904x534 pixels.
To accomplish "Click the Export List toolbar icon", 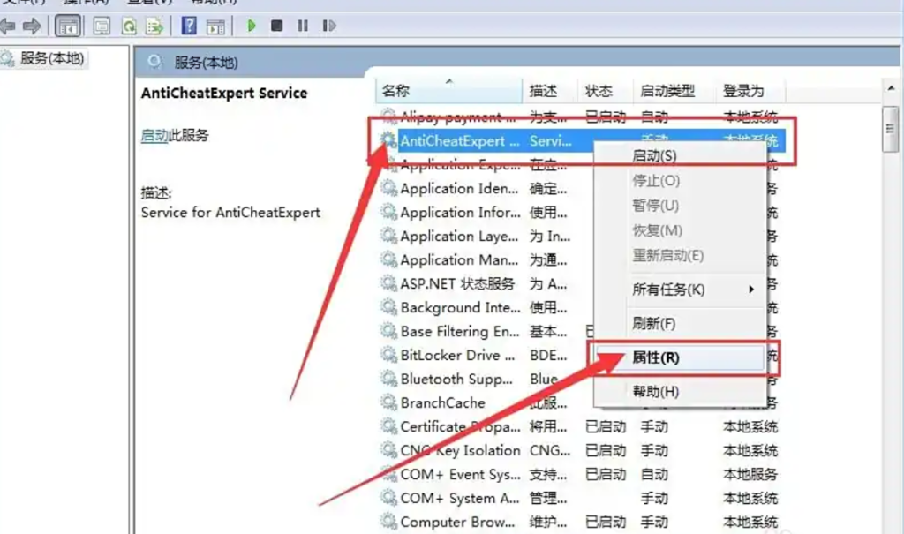I will click(153, 26).
